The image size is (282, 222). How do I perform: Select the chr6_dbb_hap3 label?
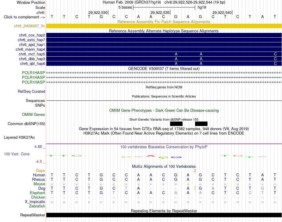tap(32, 59)
